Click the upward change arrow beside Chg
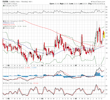This screenshot has height=100, width=110. point(105,4)
